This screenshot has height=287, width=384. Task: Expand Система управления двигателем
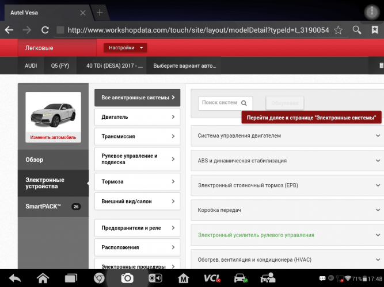click(287, 135)
